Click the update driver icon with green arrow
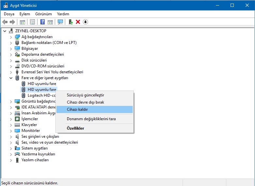The image size is (255, 186). (70, 22)
